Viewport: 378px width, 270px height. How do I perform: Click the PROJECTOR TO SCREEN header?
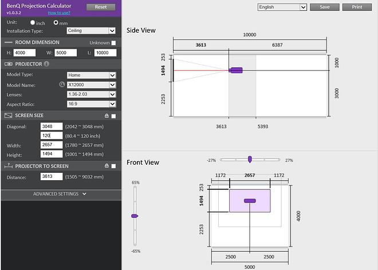coord(42,166)
